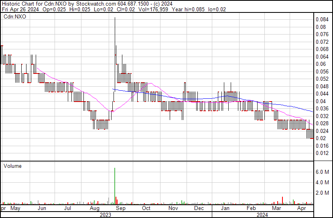Screen dimensions: 333x218
Task: Click the tall green volume spike bar
Action: tap(115, 185)
